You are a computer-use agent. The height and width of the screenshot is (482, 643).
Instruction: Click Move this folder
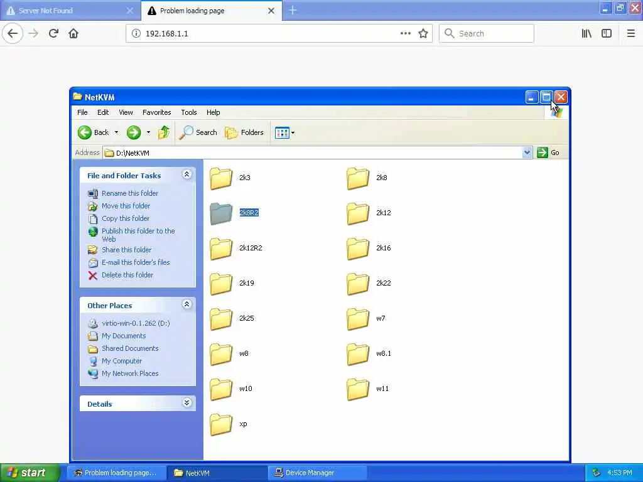click(x=126, y=206)
